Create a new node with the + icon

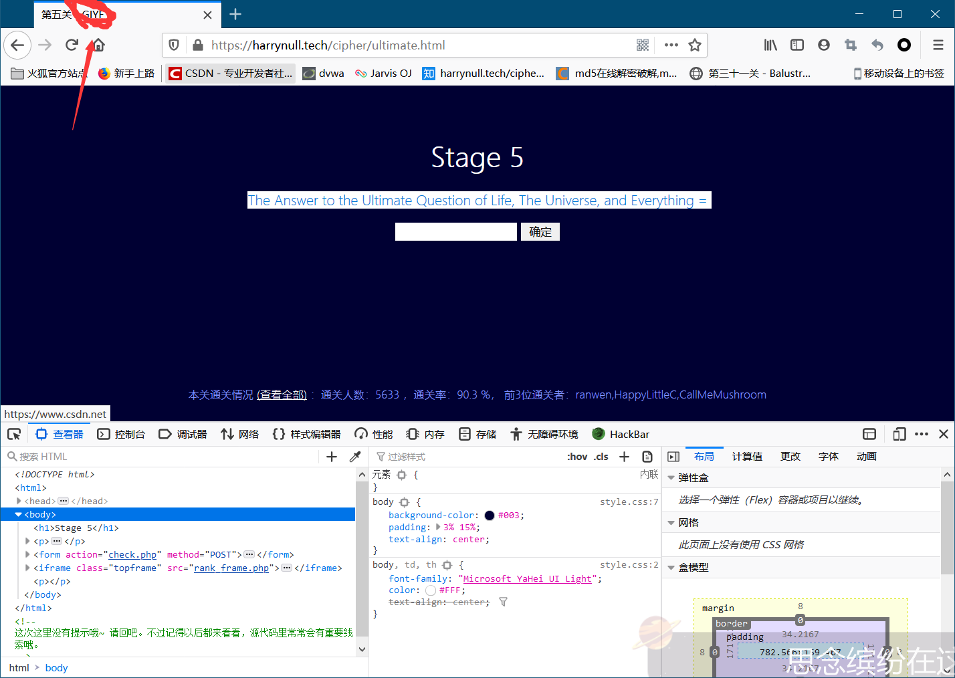(332, 456)
